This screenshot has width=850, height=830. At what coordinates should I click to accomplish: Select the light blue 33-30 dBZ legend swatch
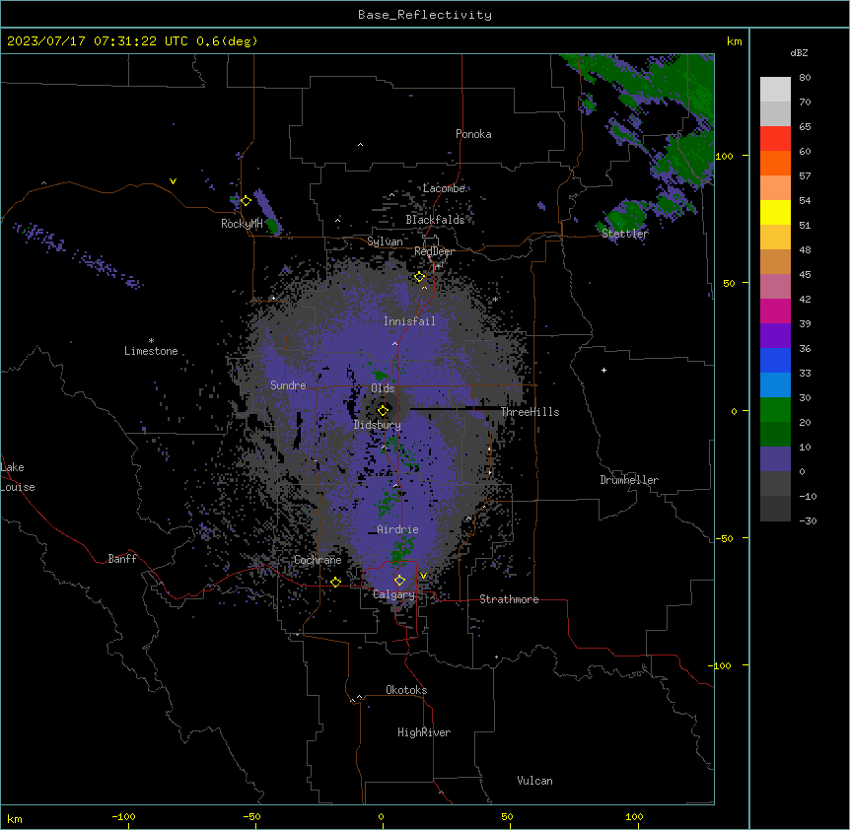click(x=775, y=385)
